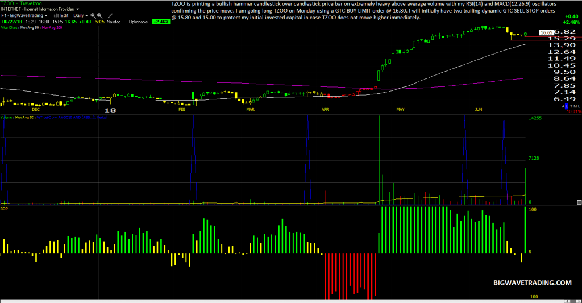
Task: Toggle the M scale option
Action: (575, 106)
